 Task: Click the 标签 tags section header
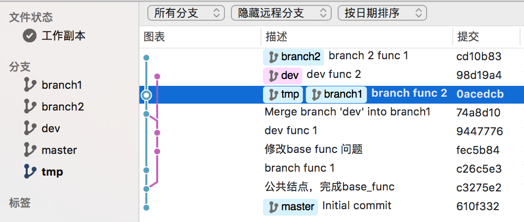[20, 202]
